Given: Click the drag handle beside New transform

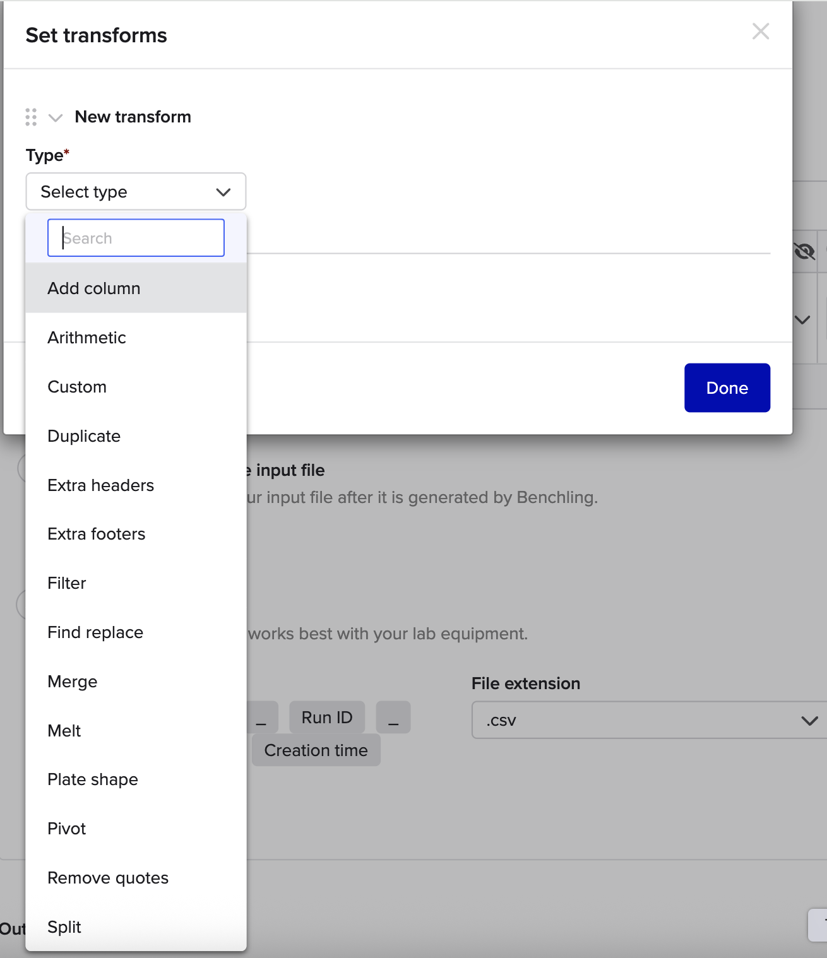Looking at the screenshot, I should pos(31,117).
